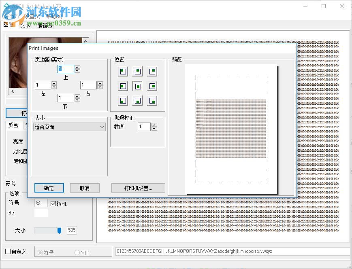The image size is (352, 269).
Task: Check the 自定义 custom checkbox
Action: [x=7, y=251]
